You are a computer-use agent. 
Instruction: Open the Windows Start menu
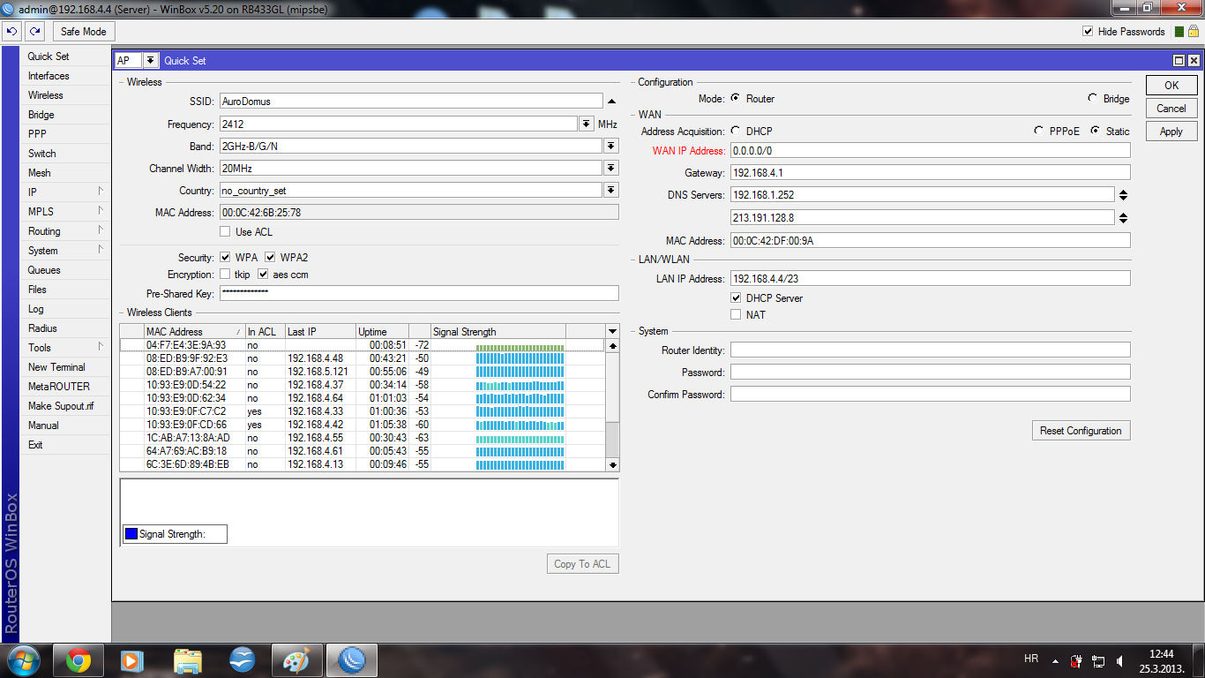[x=24, y=659]
